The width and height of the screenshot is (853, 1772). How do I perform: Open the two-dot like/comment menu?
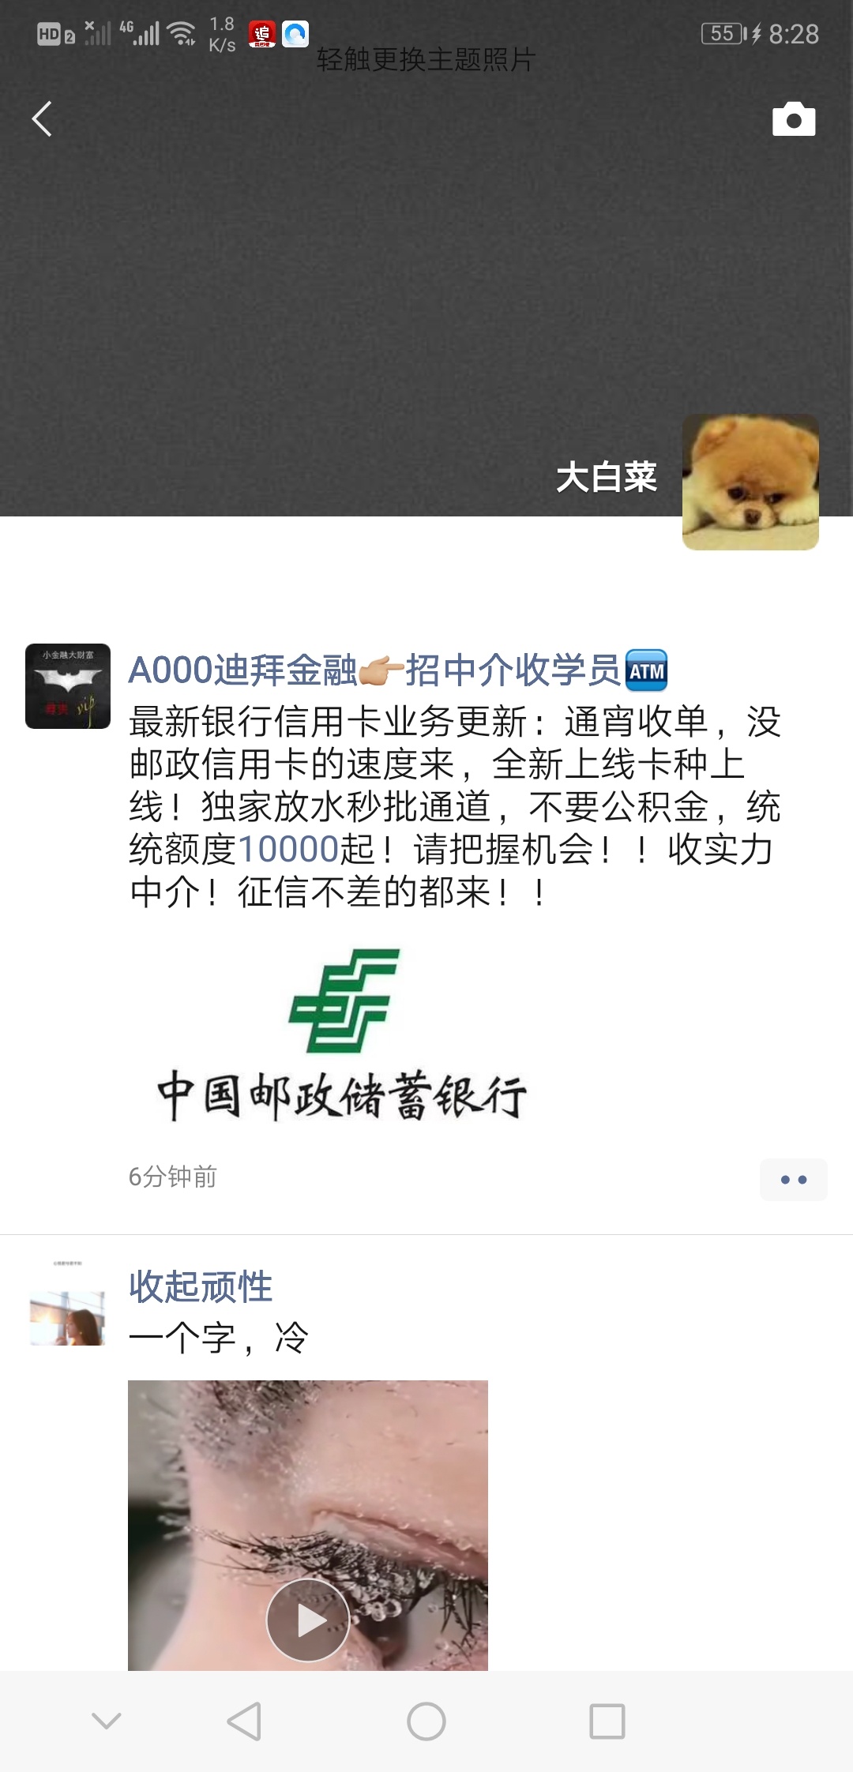(x=794, y=1180)
